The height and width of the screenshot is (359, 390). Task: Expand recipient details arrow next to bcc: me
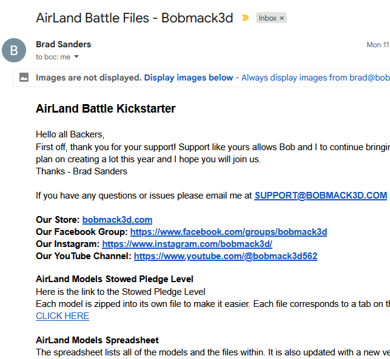tap(76, 57)
